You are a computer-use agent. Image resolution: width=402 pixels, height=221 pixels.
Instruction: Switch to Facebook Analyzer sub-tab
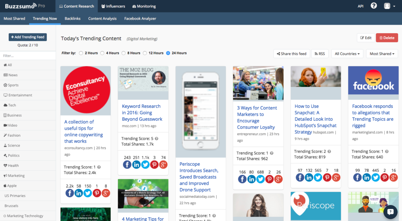pyautogui.click(x=140, y=18)
